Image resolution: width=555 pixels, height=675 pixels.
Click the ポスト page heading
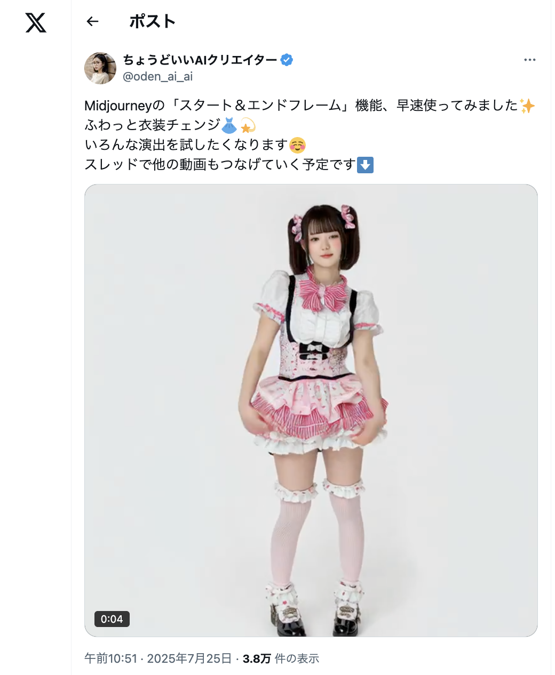[153, 21]
